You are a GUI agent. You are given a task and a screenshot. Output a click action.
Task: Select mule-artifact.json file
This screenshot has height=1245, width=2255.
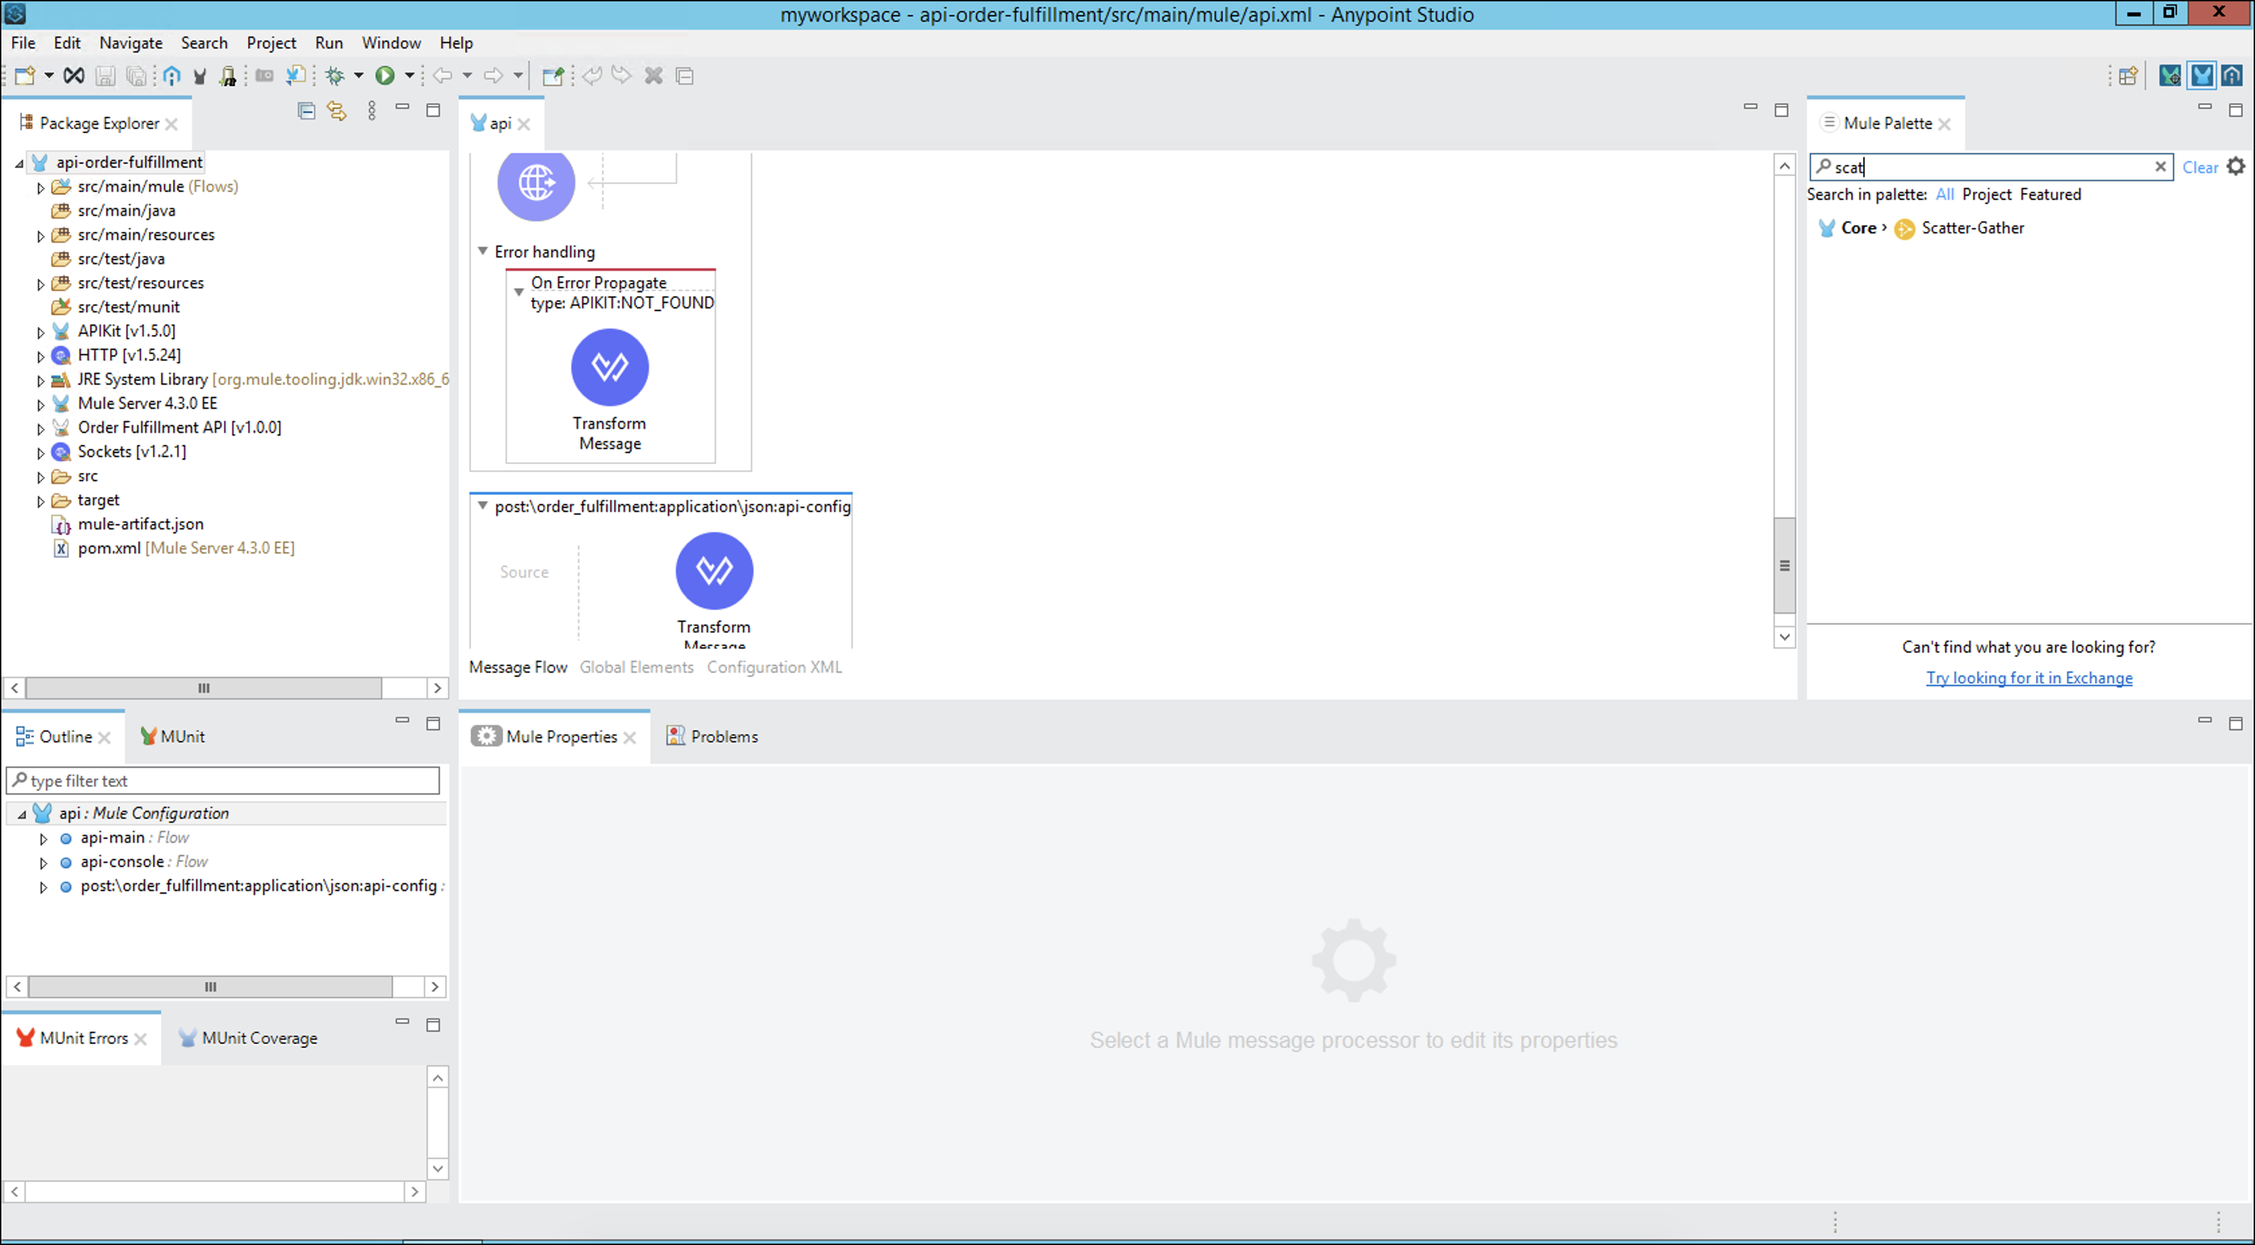pos(129,524)
